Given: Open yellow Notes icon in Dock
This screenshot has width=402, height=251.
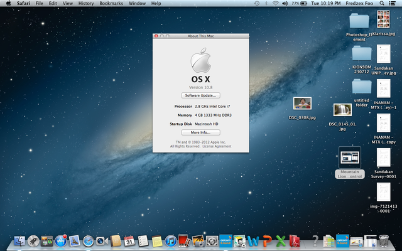Looking at the screenshot, I should (x=157, y=241).
